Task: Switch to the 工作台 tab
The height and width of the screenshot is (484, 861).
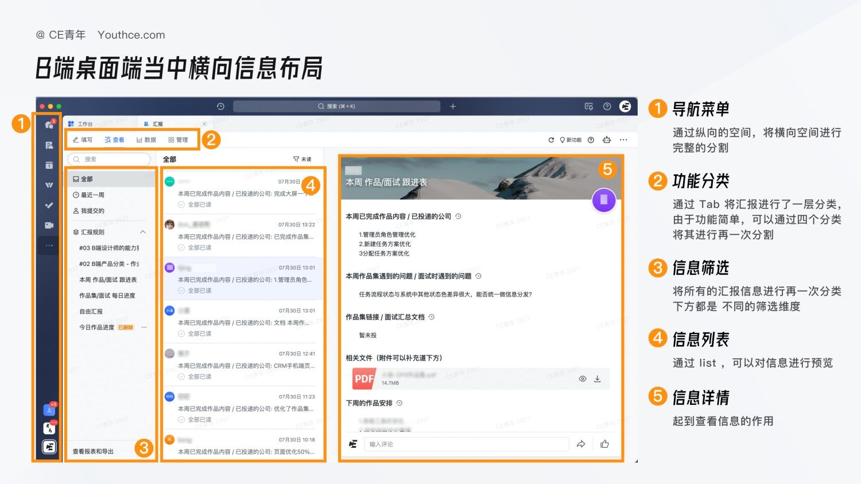Action: [x=80, y=124]
